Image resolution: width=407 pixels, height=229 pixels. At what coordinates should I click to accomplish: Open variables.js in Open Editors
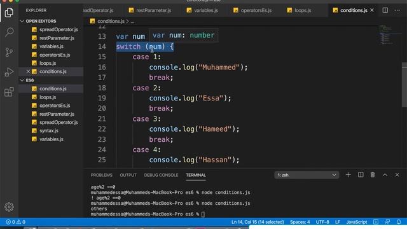51,46
